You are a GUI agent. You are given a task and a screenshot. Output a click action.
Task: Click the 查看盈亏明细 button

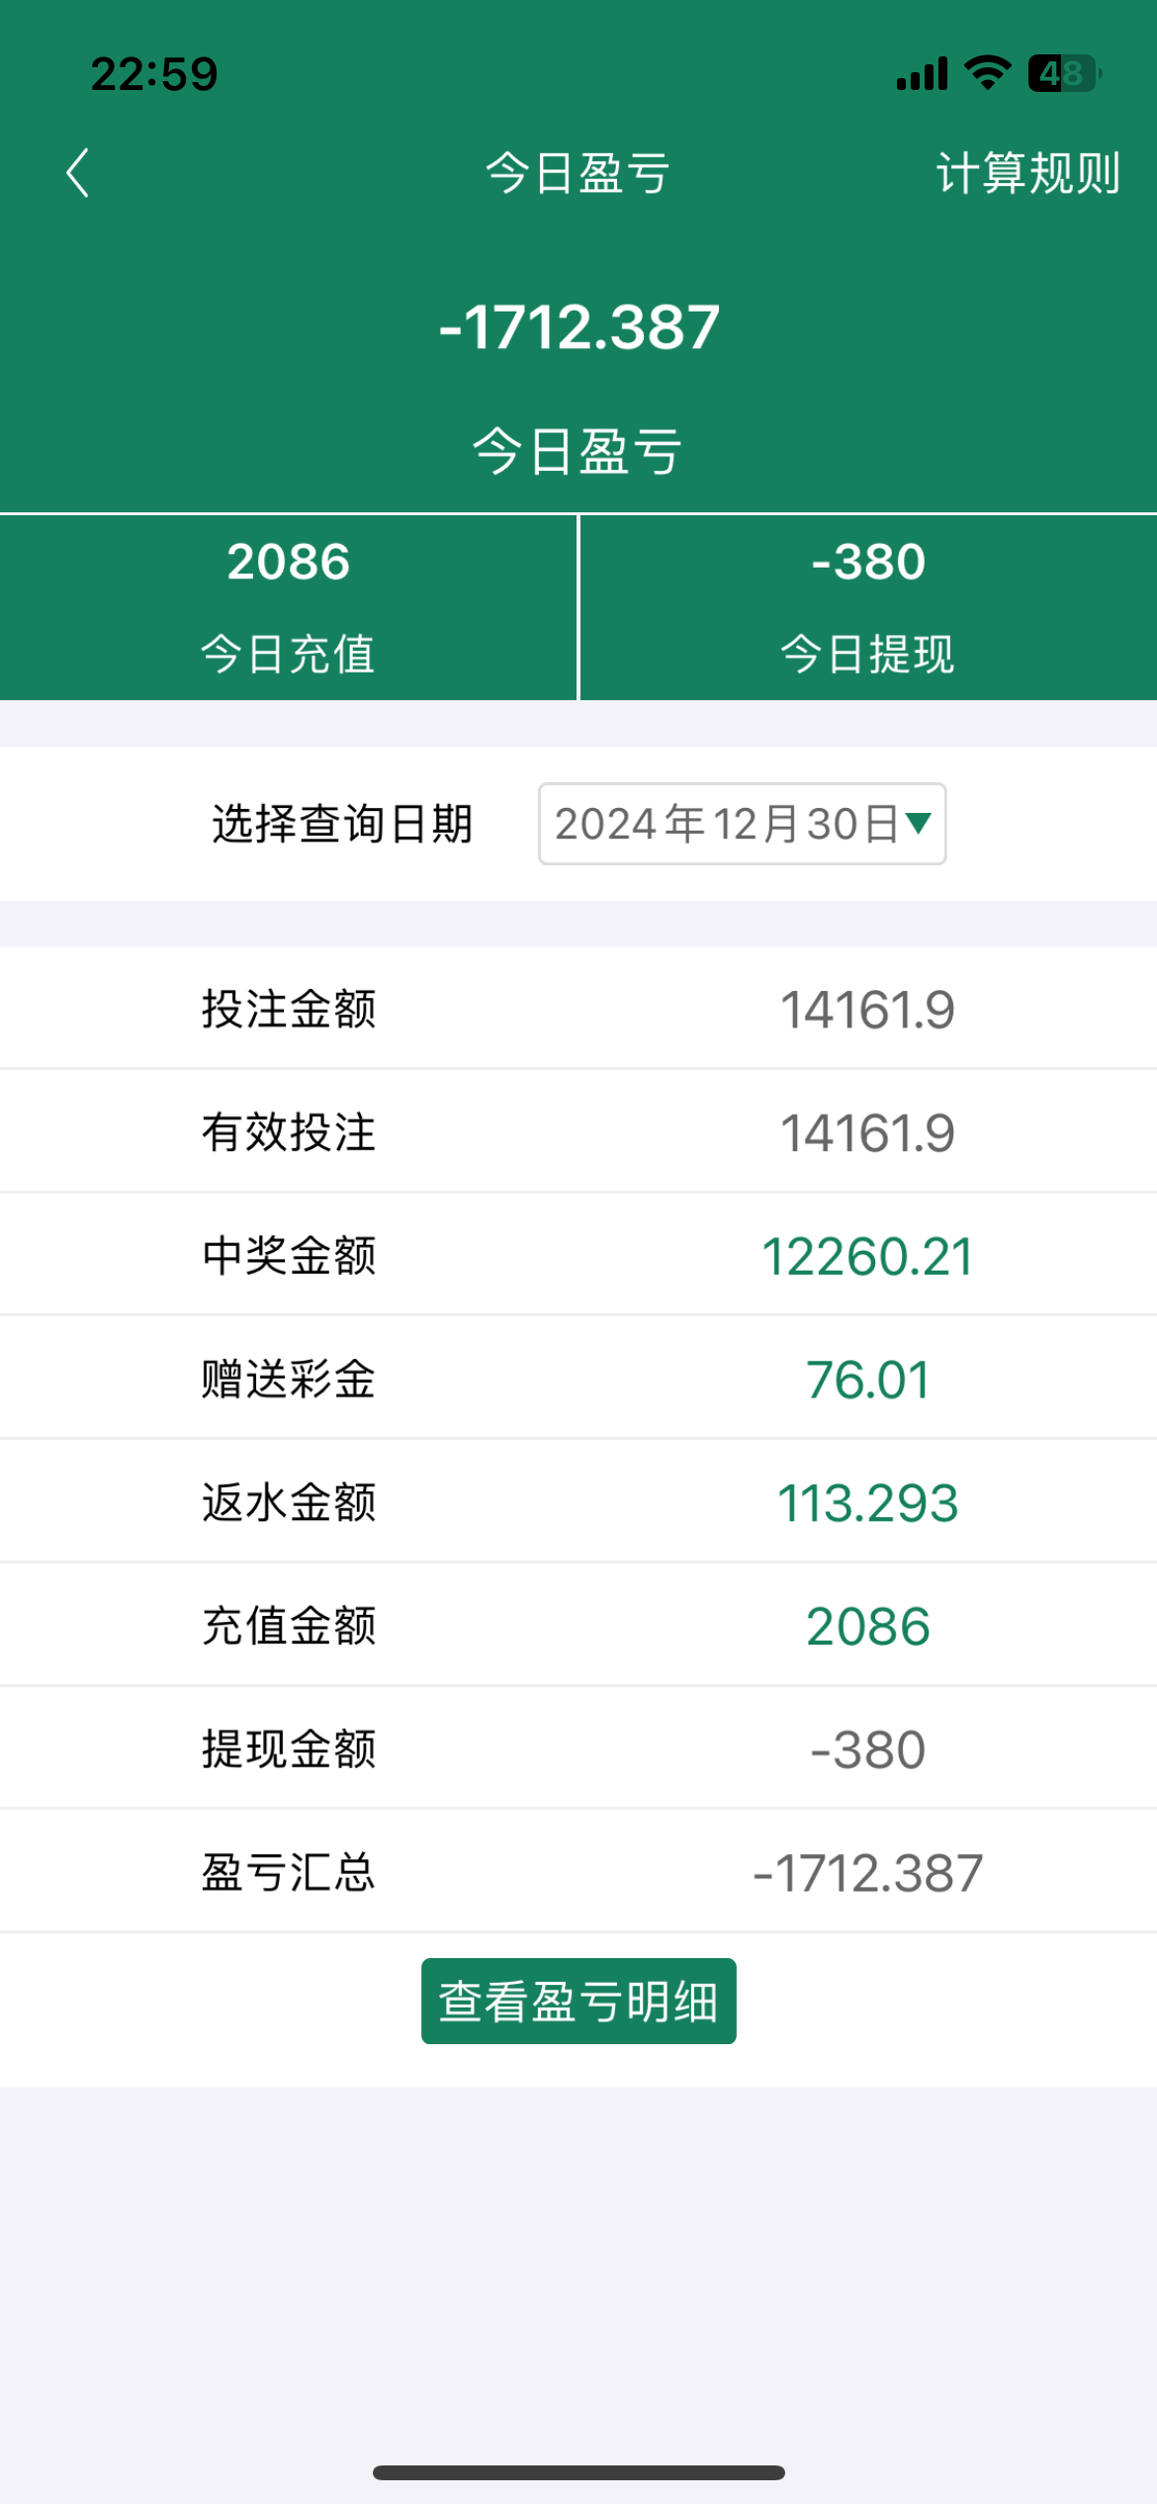coord(578,2001)
